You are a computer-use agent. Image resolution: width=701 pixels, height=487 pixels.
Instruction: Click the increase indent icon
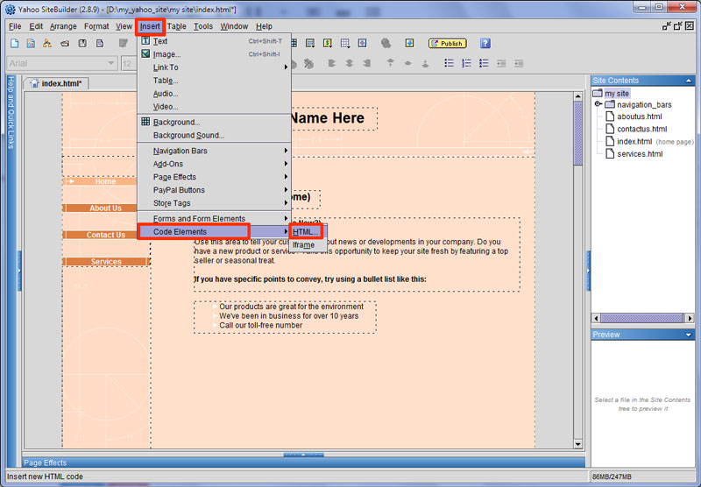tap(519, 63)
